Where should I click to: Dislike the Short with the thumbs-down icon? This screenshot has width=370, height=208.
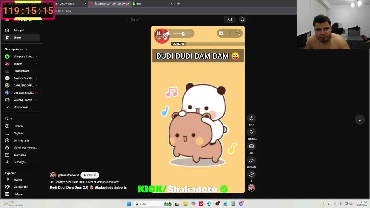[x=251, y=132]
